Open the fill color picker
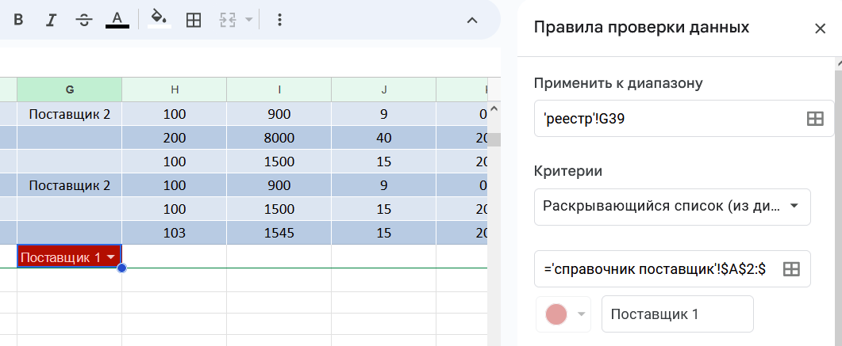Viewport: 842px width, 346px height. [159, 19]
